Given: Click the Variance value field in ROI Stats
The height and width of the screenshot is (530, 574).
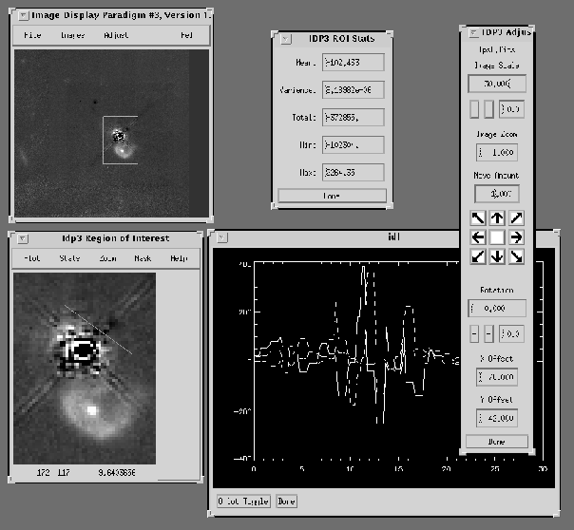Looking at the screenshot, I should click(x=354, y=89).
